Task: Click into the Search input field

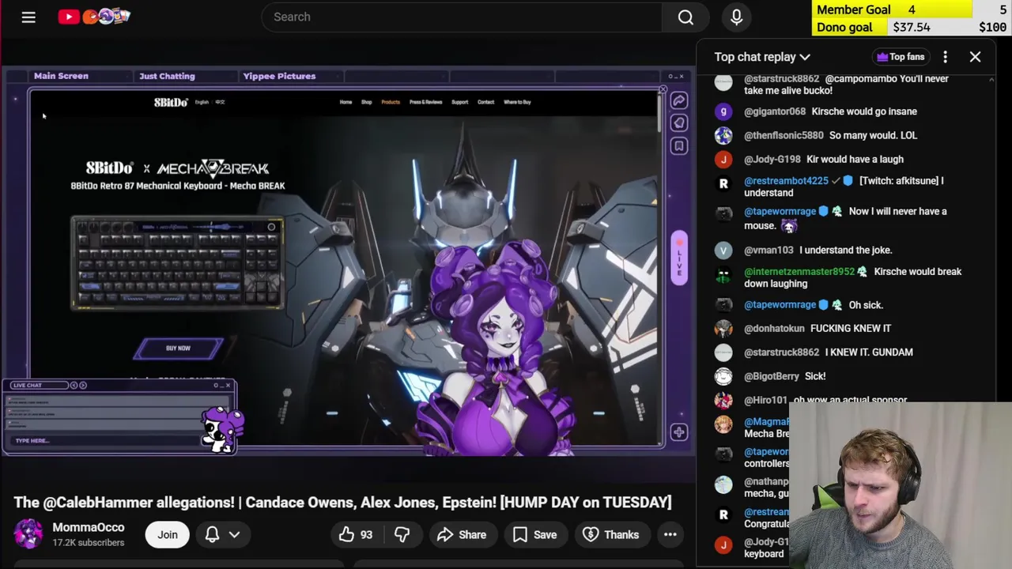Action: (462, 17)
